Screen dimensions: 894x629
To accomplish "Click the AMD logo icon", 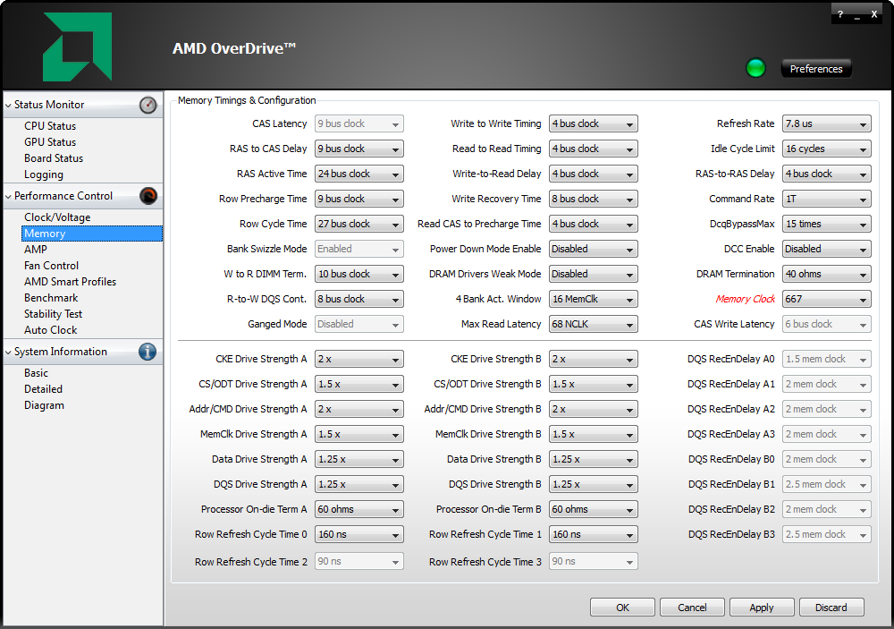I will [x=78, y=47].
